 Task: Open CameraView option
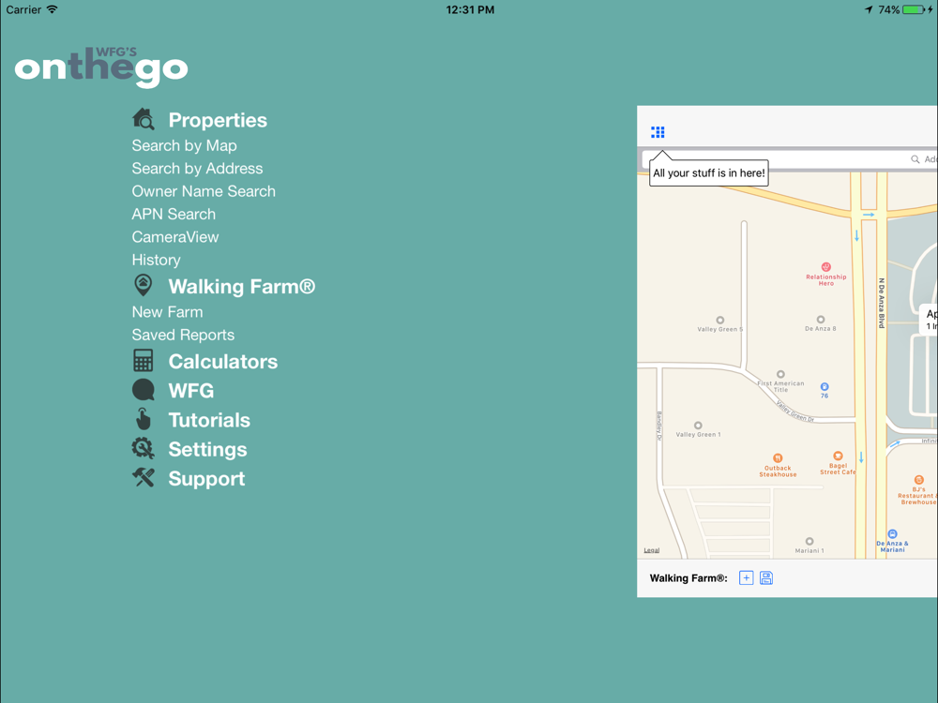tap(175, 237)
